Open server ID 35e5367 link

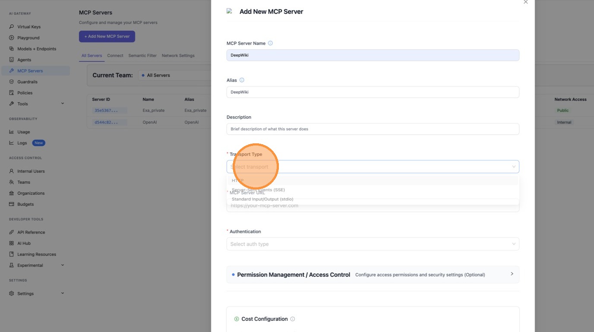[106, 111]
